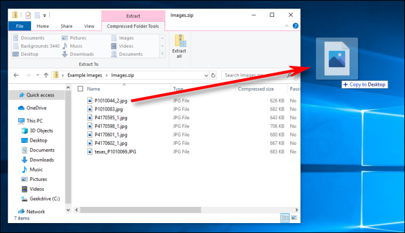
Task: Click the navigation pane scroll up arrow
Action: (x=68, y=88)
